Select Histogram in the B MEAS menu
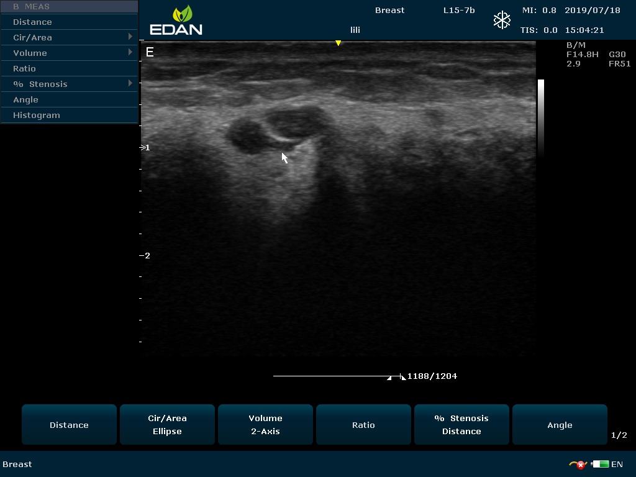Viewport: 636px width, 477px height. (37, 115)
